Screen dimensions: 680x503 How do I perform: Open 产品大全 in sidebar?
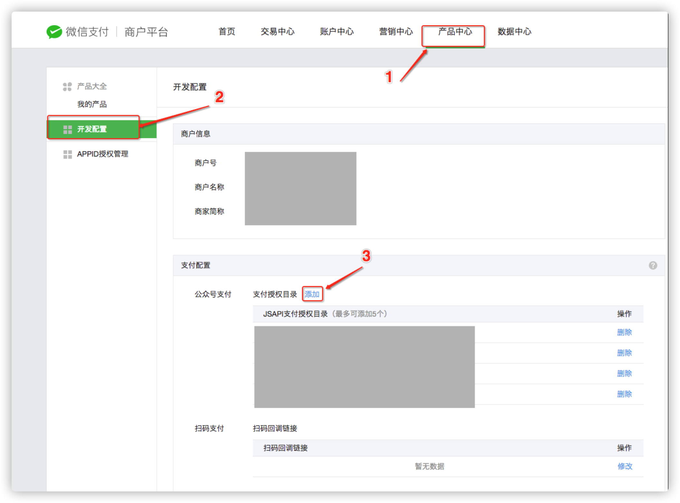coord(92,86)
